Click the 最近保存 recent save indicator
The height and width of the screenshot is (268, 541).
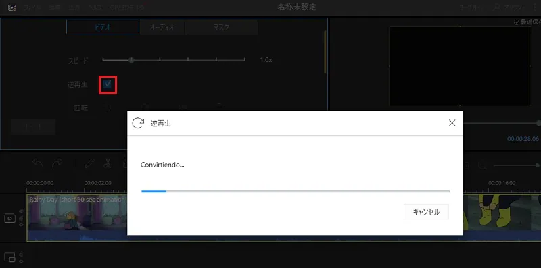pos(527,22)
